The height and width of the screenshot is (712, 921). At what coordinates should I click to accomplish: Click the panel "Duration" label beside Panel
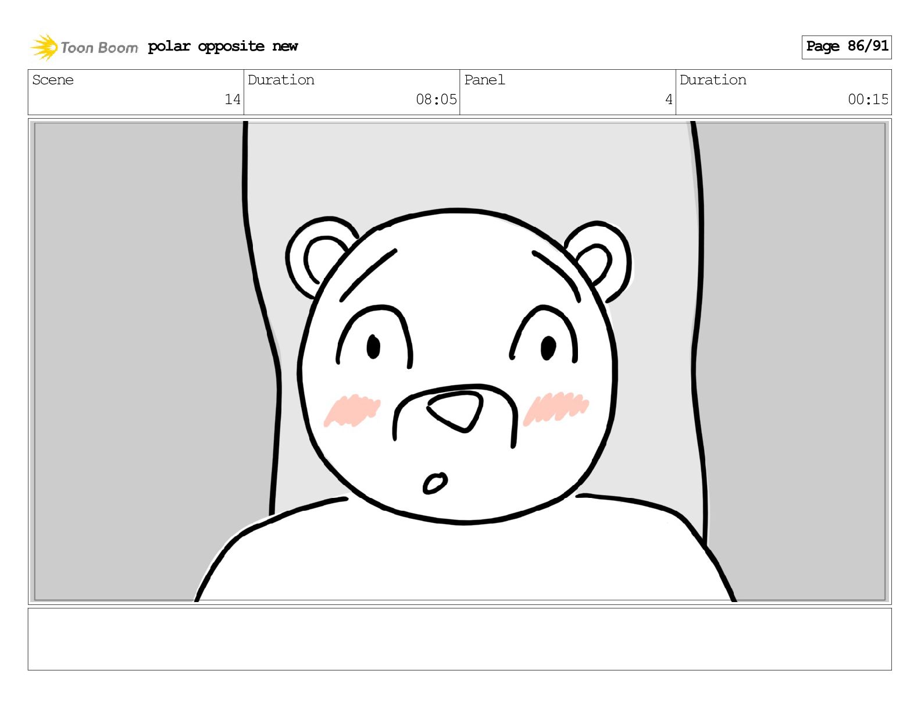point(713,80)
